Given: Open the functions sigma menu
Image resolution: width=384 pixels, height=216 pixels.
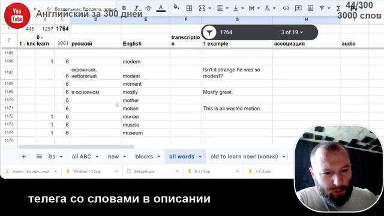Looking at the screenshot, I should tap(338, 8).
